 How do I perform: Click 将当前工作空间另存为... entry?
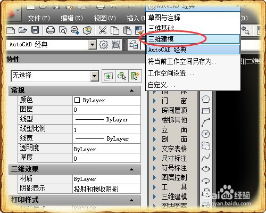(193, 62)
